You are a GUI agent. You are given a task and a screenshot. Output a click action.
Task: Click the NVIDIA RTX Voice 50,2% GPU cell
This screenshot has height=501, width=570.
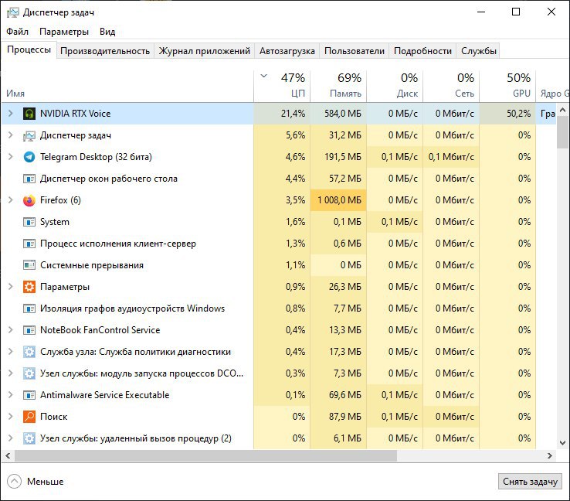coord(507,114)
